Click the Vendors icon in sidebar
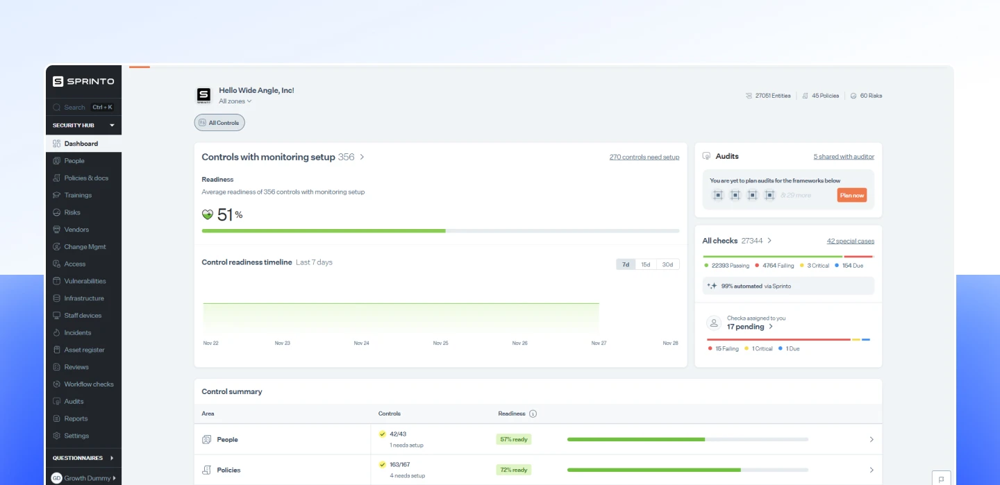The height and width of the screenshot is (485, 1000). click(x=57, y=230)
